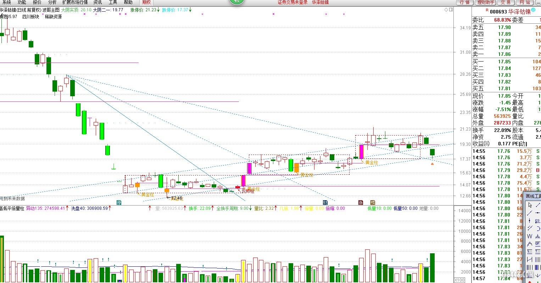
Task: Click the 12.46 low price label on chart
Action: point(176,198)
